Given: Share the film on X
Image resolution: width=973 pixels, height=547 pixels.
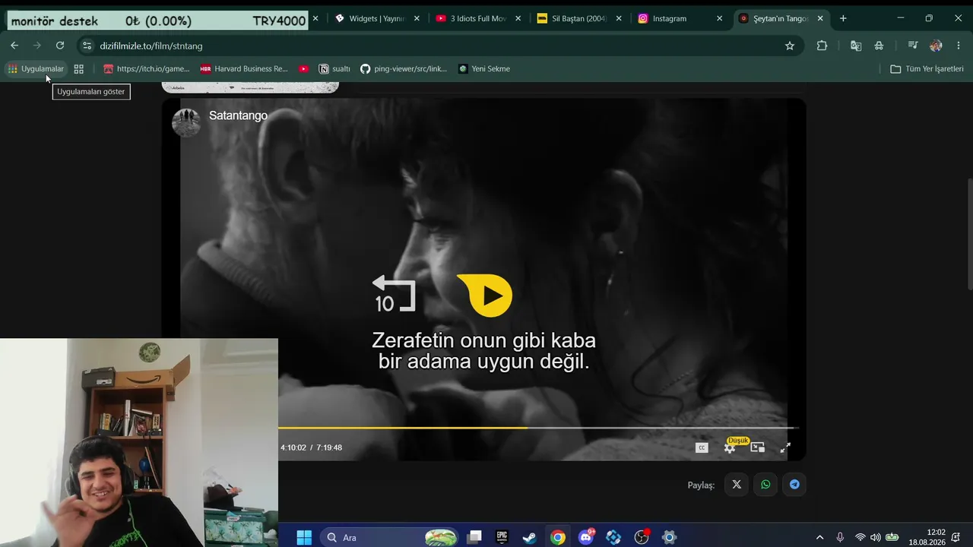Looking at the screenshot, I should (x=737, y=484).
